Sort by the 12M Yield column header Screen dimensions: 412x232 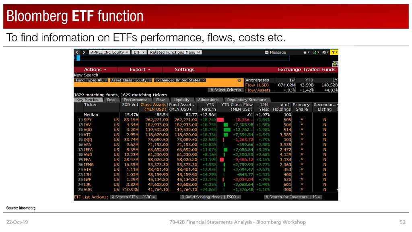264,107
